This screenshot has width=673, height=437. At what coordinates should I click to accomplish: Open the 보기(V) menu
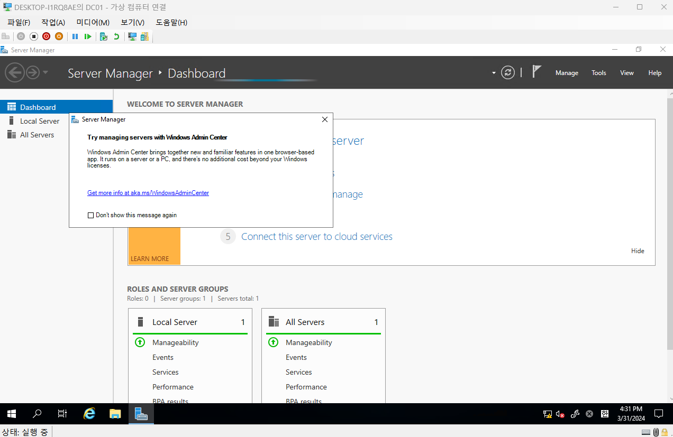132,22
